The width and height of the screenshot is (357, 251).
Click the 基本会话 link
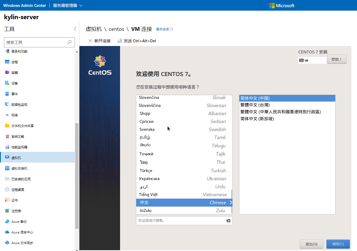coord(163,29)
